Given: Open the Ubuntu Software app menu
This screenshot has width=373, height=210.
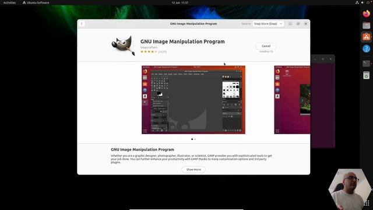Looking at the screenshot, I should [36, 2].
